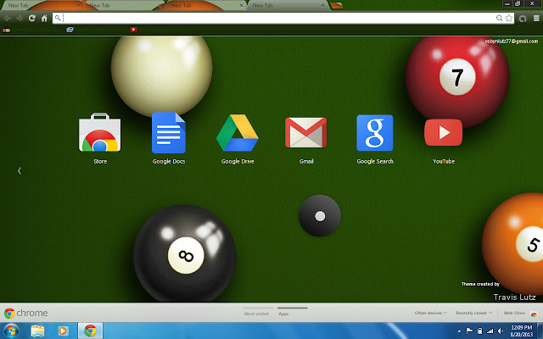
Task: Click the chrome logo in the bottom bar
Action: click(25, 313)
